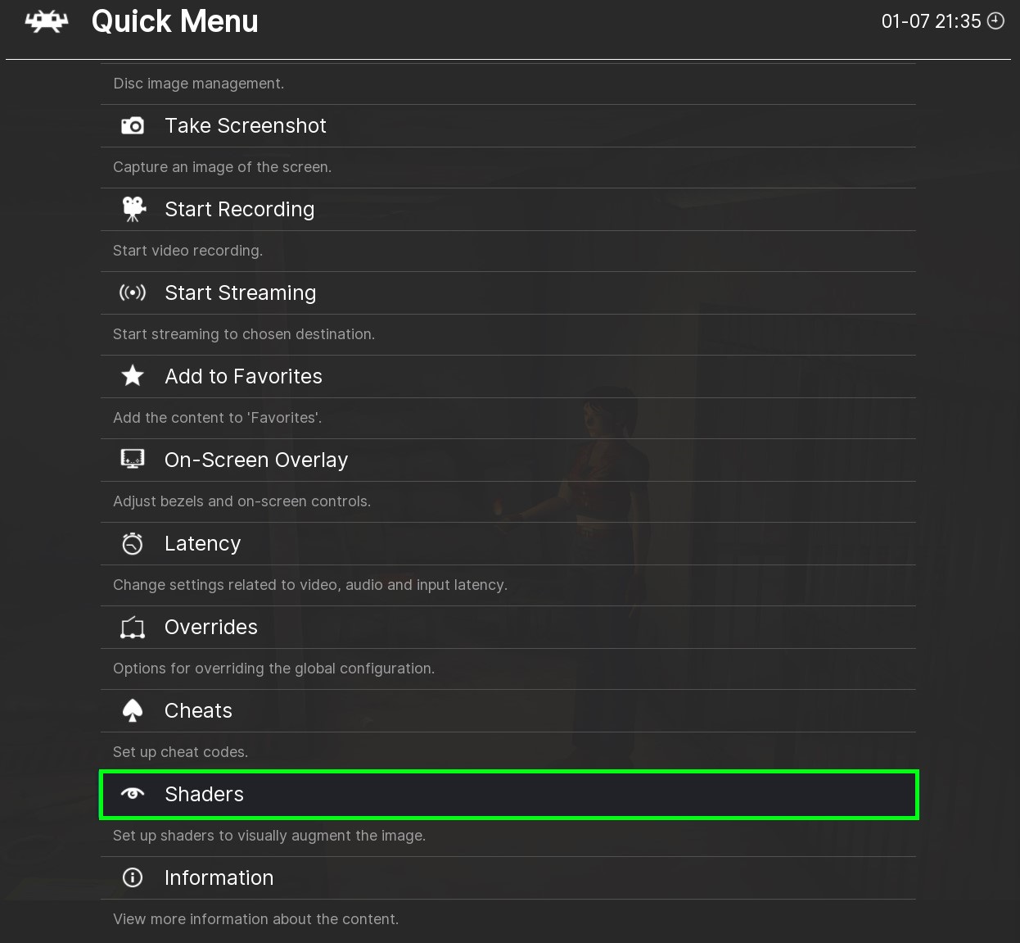Viewport: 1020px width, 943px height.
Task: Click the stopwatch Latency icon
Action: [x=133, y=543]
